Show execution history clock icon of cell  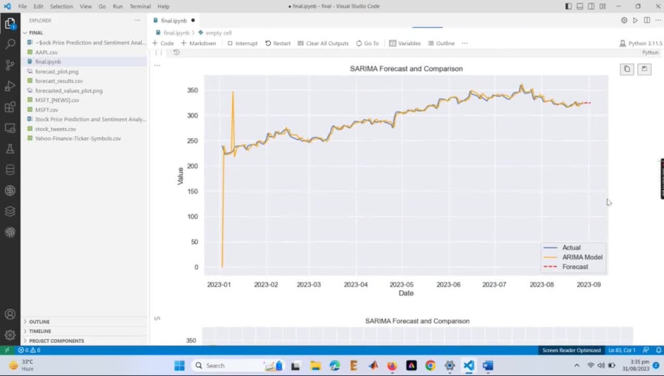point(176,52)
